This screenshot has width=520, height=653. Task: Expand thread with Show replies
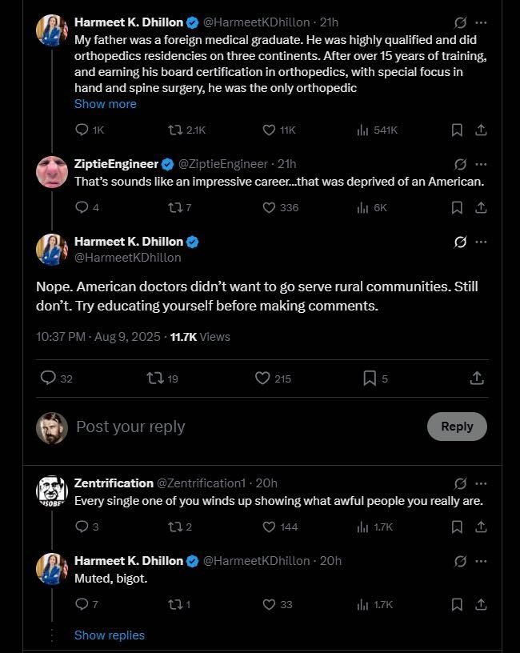point(110,635)
